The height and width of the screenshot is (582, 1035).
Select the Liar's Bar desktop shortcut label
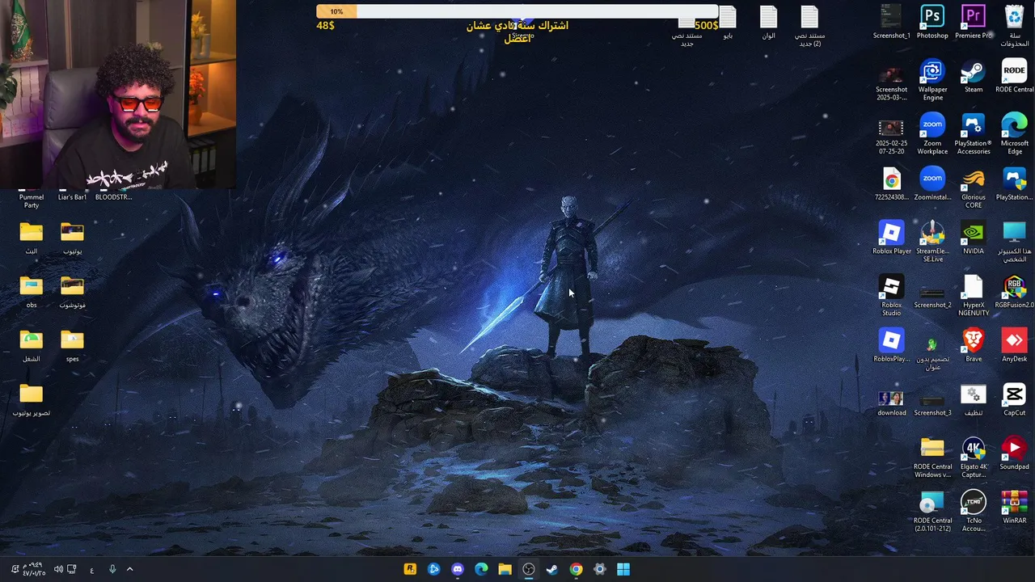pyautogui.click(x=72, y=197)
